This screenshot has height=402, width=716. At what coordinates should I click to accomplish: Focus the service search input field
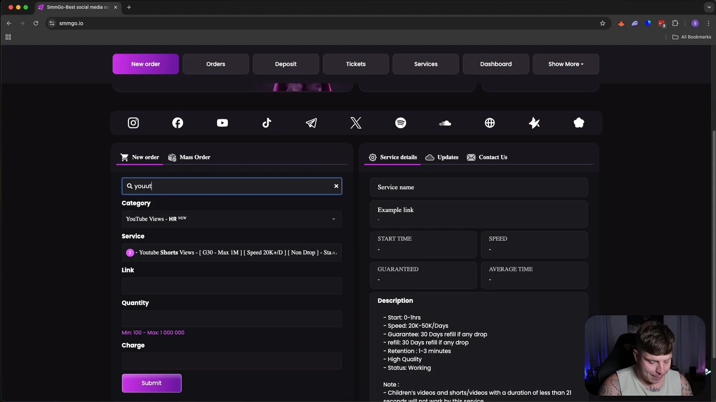(232, 186)
